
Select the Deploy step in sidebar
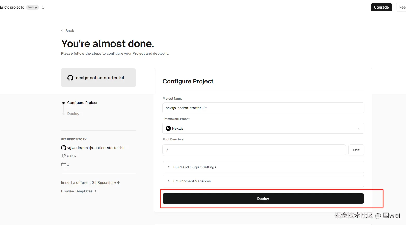(73, 114)
